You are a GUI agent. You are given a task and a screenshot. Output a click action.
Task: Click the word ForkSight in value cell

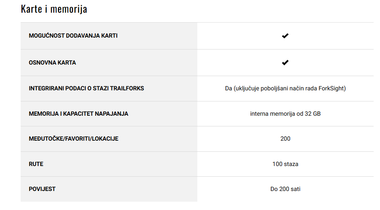(331, 88)
